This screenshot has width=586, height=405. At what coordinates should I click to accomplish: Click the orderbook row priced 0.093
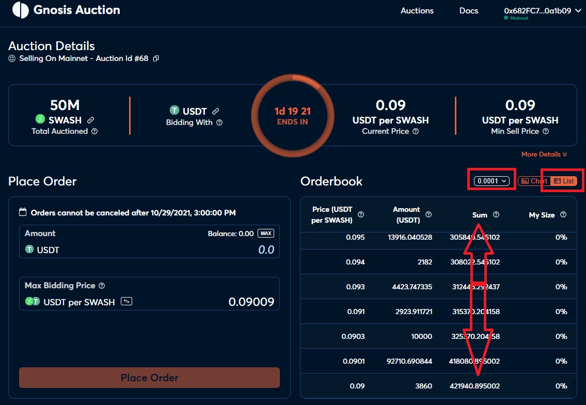coord(438,287)
